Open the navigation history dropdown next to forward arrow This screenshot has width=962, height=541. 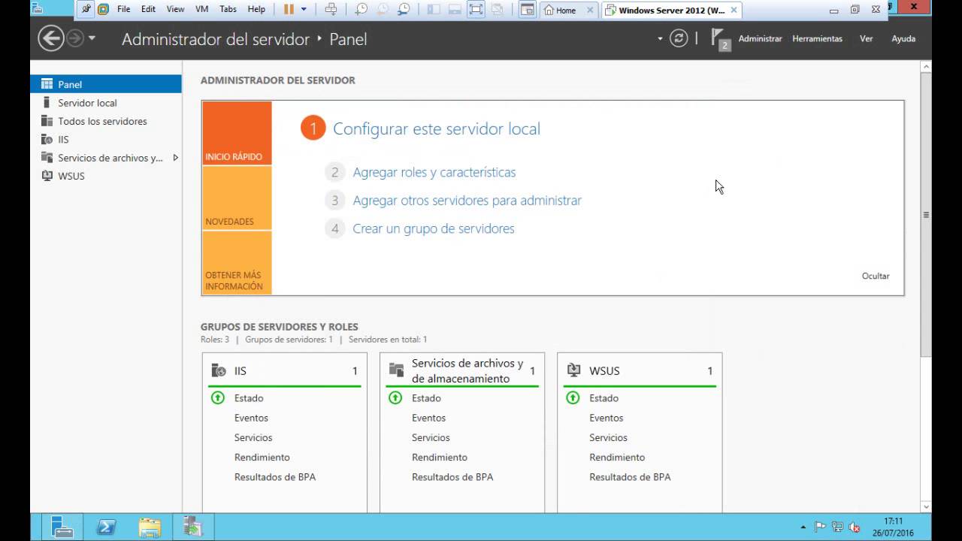pos(92,38)
